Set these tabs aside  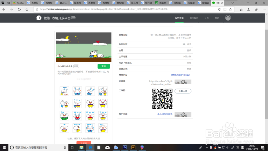[x=8, y=3]
